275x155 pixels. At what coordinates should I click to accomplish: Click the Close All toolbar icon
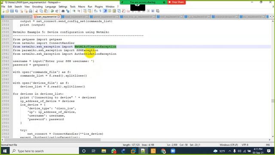click(26, 11)
